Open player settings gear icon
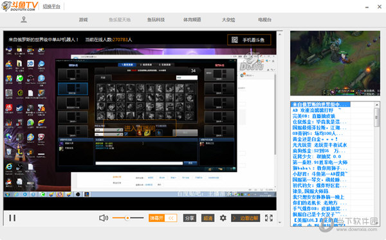Screen dimensions: 386x240 223,218
